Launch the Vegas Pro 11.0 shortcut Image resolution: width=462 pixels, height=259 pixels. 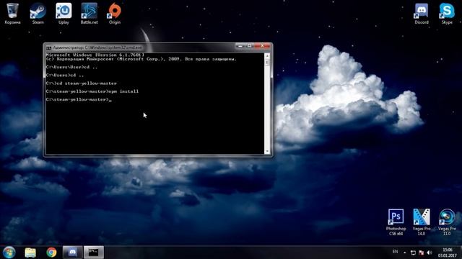pyautogui.click(x=447, y=222)
